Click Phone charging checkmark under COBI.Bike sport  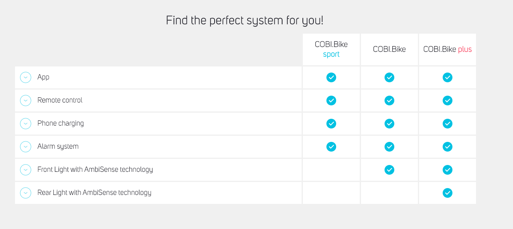point(331,123)
